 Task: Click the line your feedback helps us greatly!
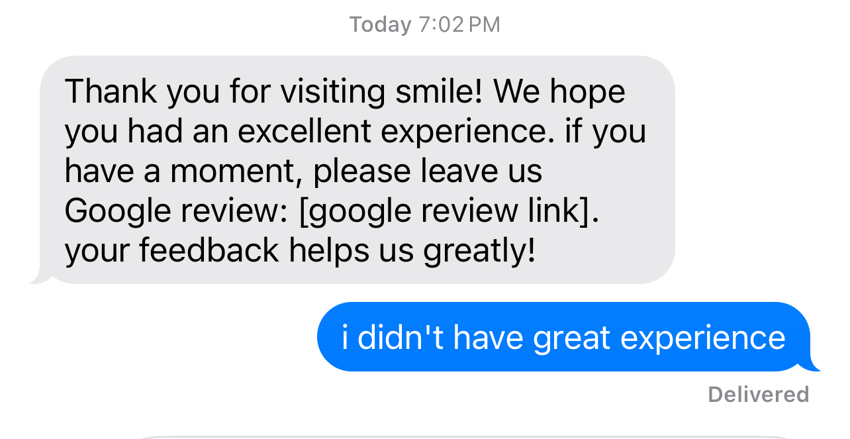(300, 251)
